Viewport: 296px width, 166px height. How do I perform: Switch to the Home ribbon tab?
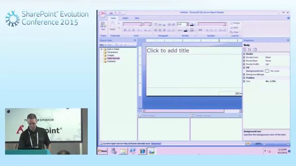(113, 18)
